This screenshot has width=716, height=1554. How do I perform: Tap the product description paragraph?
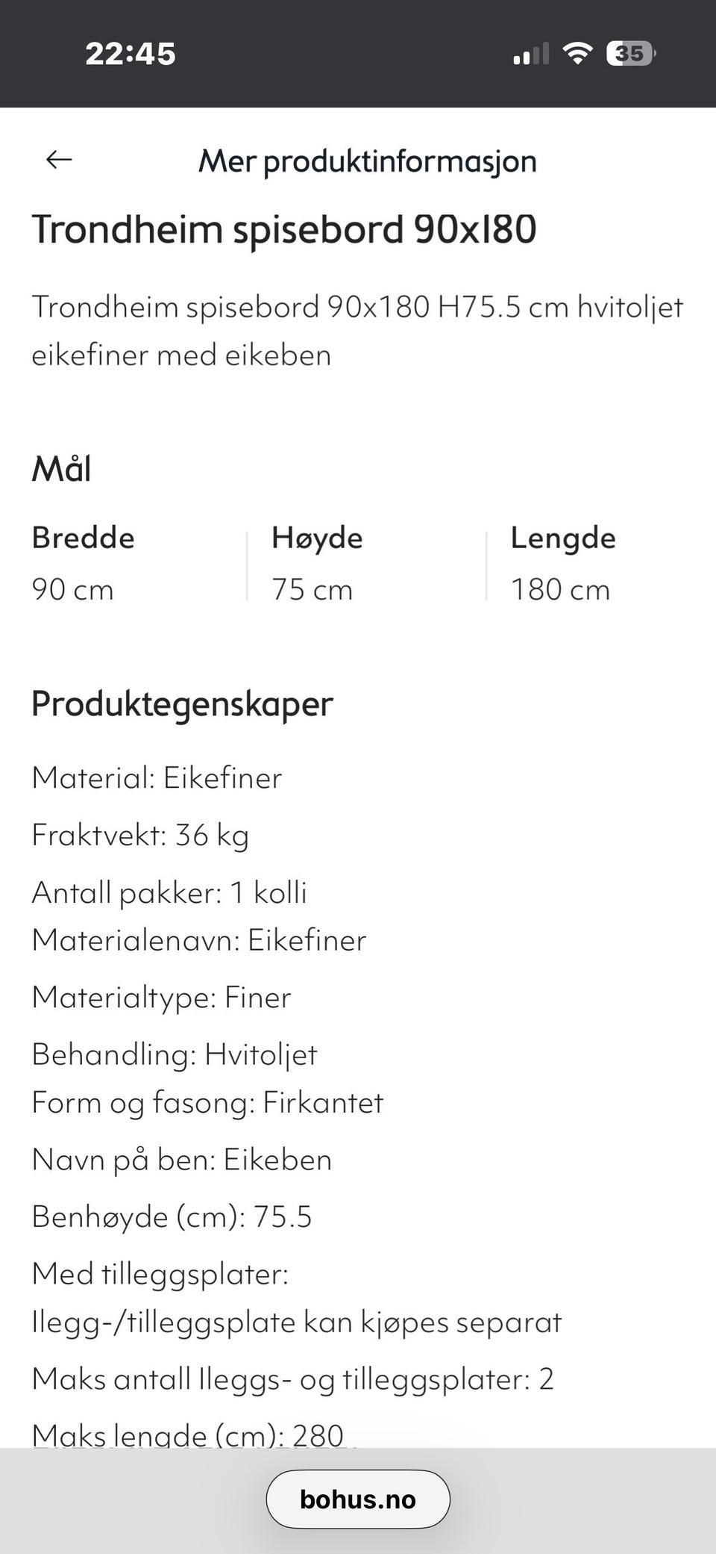pyautogui.click(x=357, y=330)
